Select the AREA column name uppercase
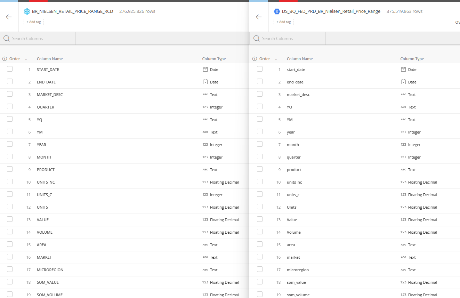 41,245
